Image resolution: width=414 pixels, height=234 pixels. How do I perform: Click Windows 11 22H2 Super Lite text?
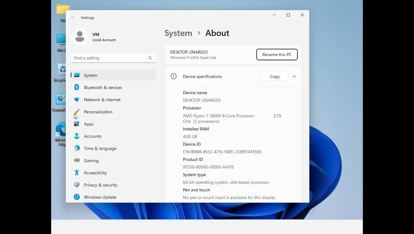pyautogui.click(x=193, y=58)
